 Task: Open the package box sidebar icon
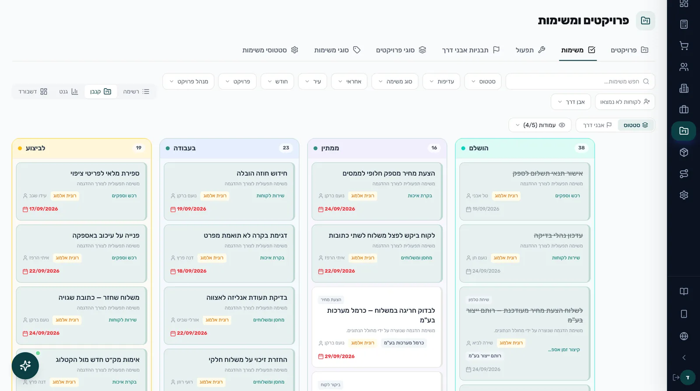[684, 152]
